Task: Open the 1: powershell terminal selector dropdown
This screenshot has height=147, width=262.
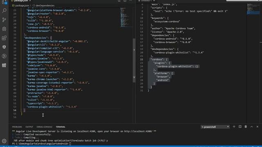Action: (215, 127)
